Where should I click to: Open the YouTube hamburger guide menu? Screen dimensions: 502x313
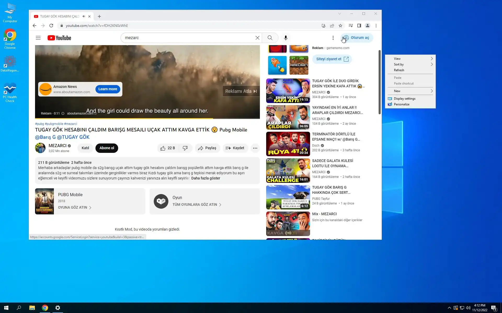click(x=38, y=38)
